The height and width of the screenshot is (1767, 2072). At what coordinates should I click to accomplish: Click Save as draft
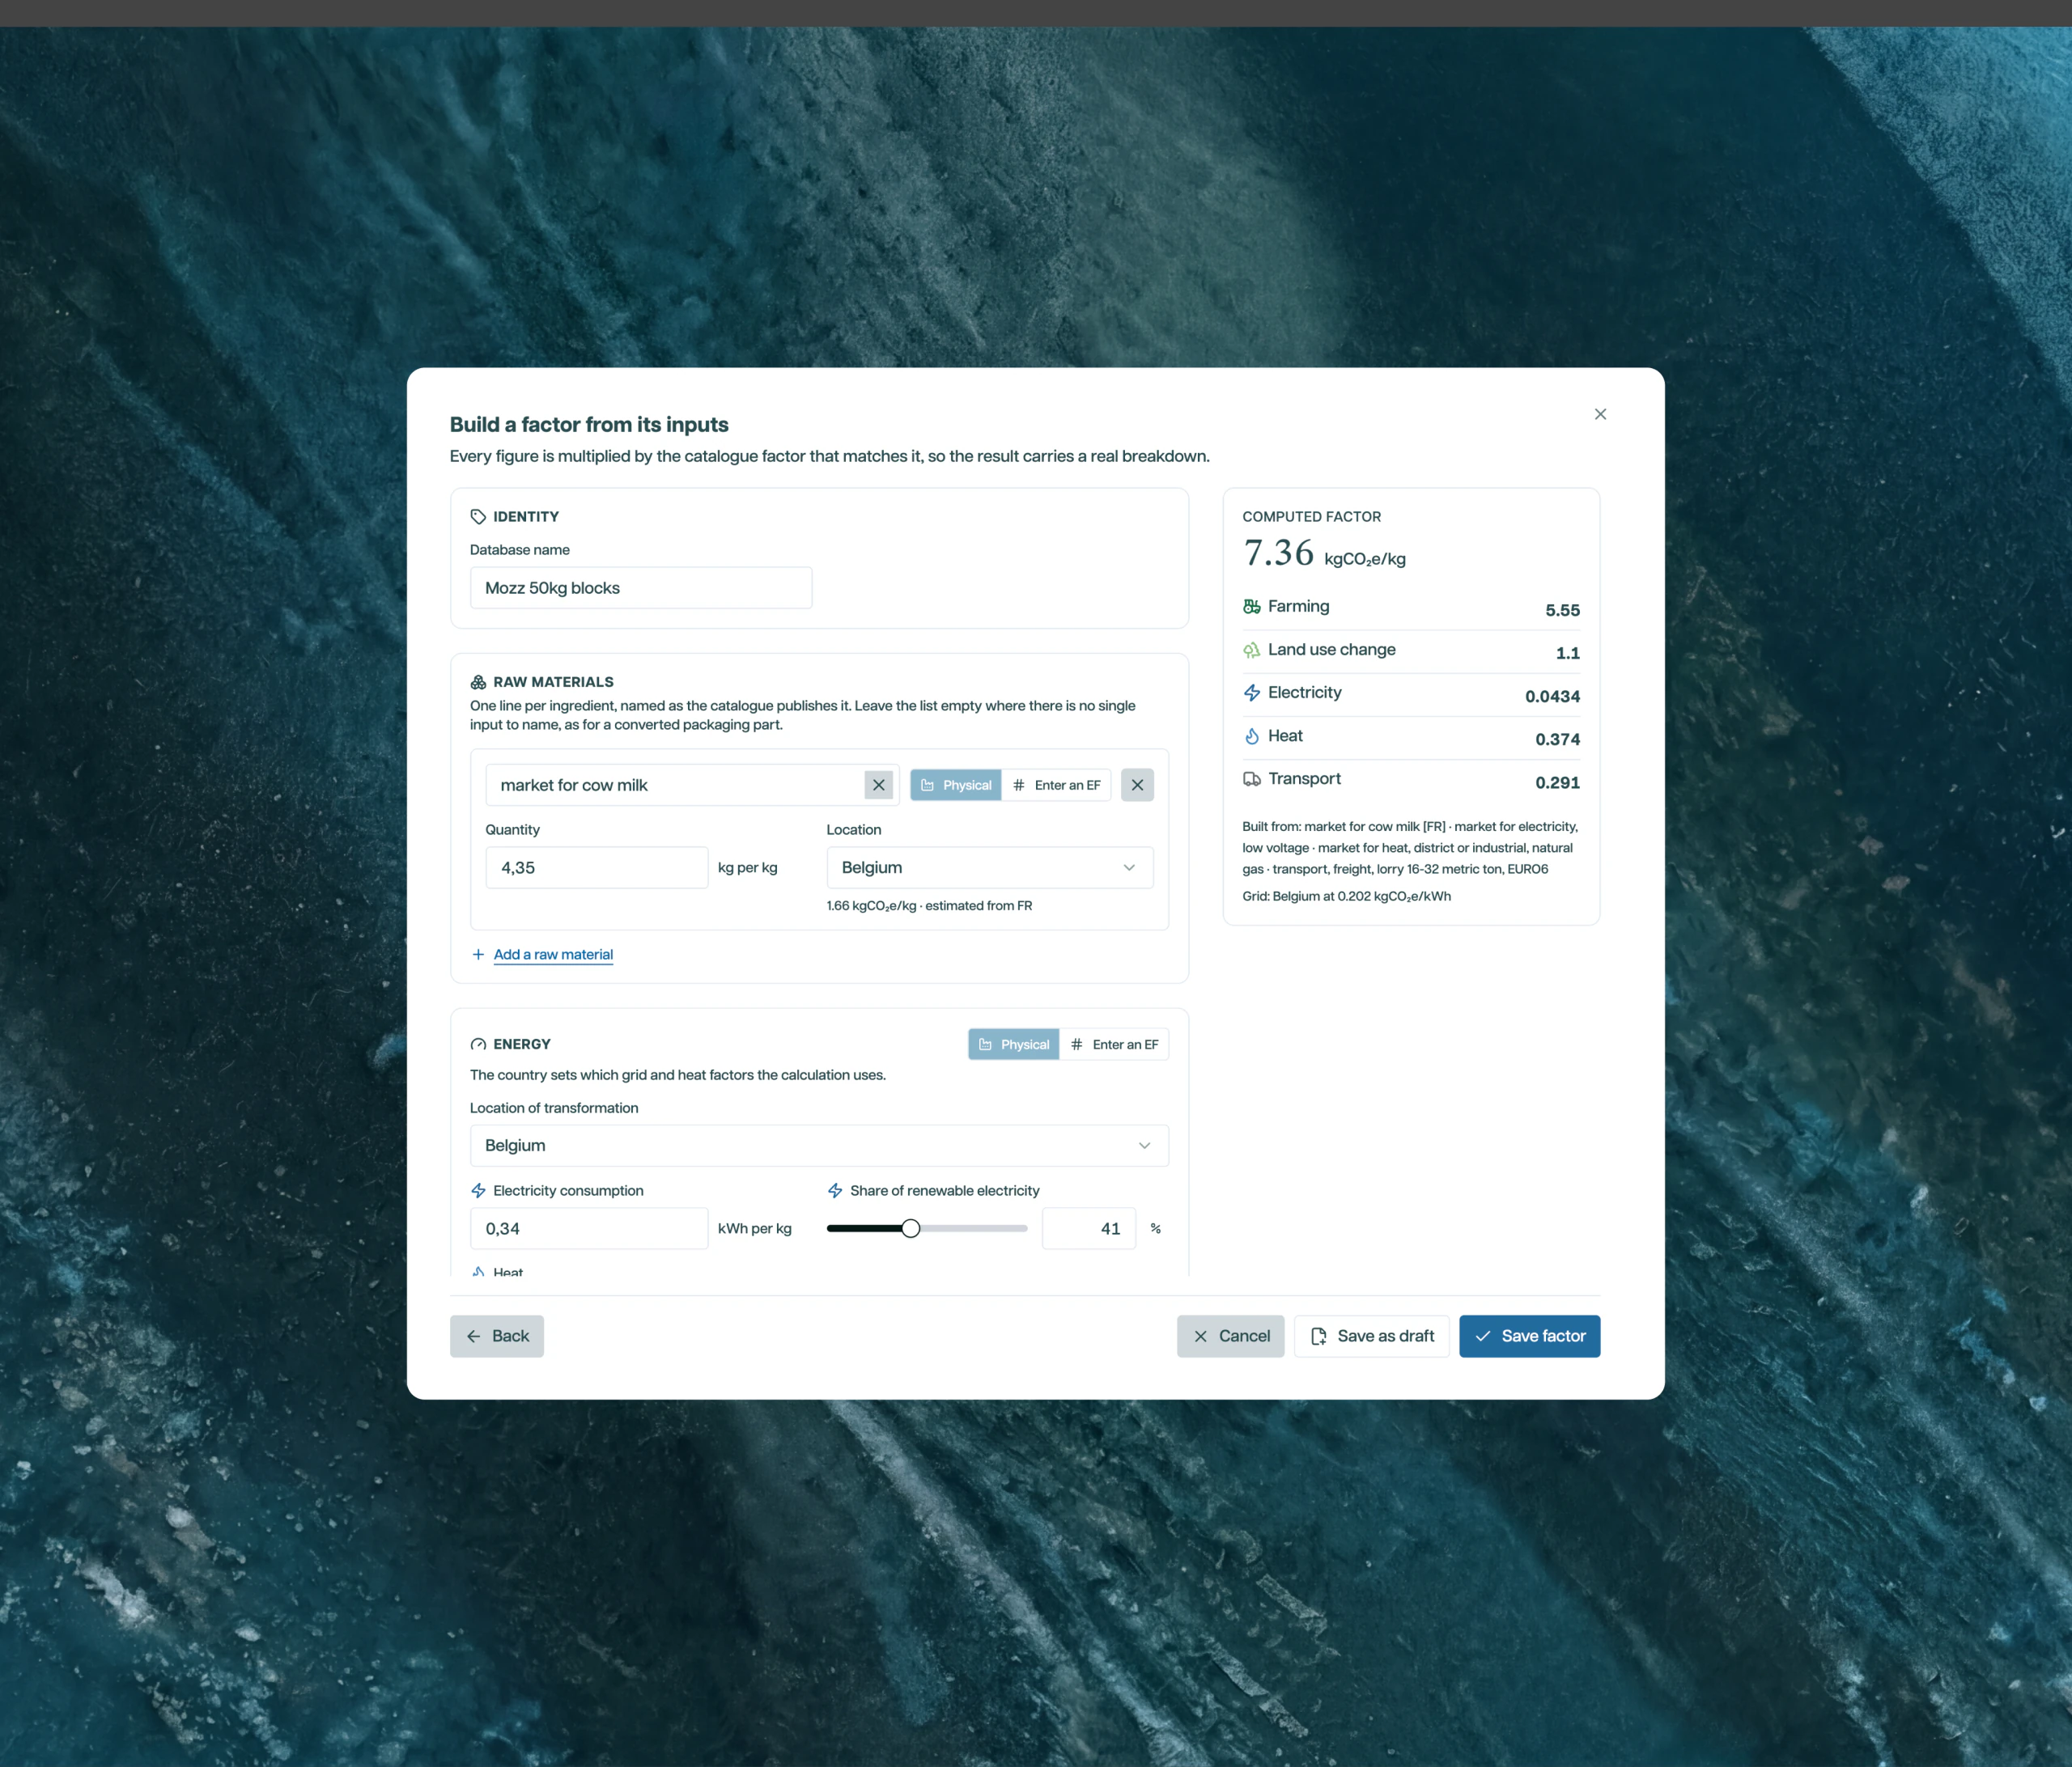(1372, 1337)
